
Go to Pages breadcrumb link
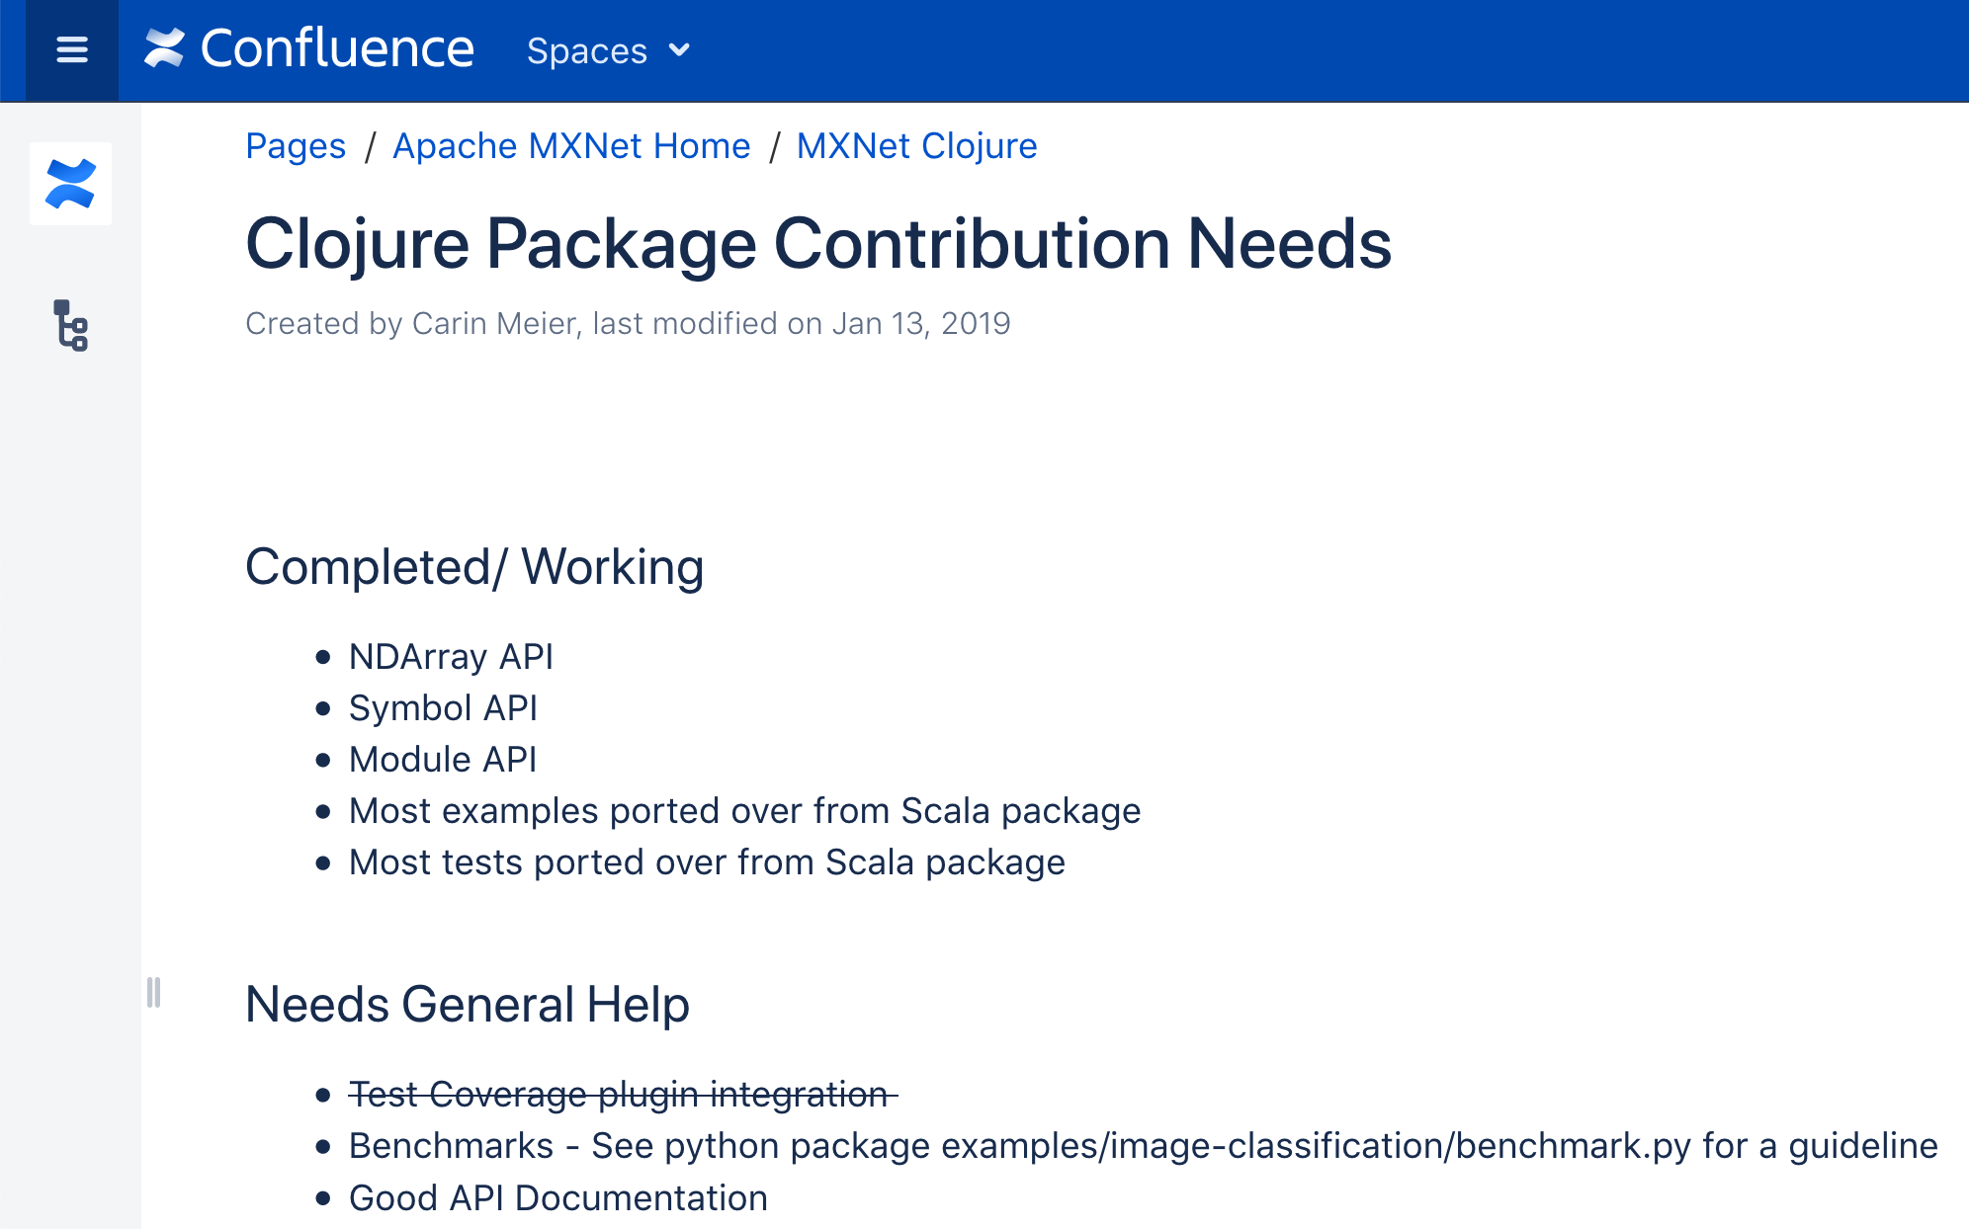click(296, 146)
